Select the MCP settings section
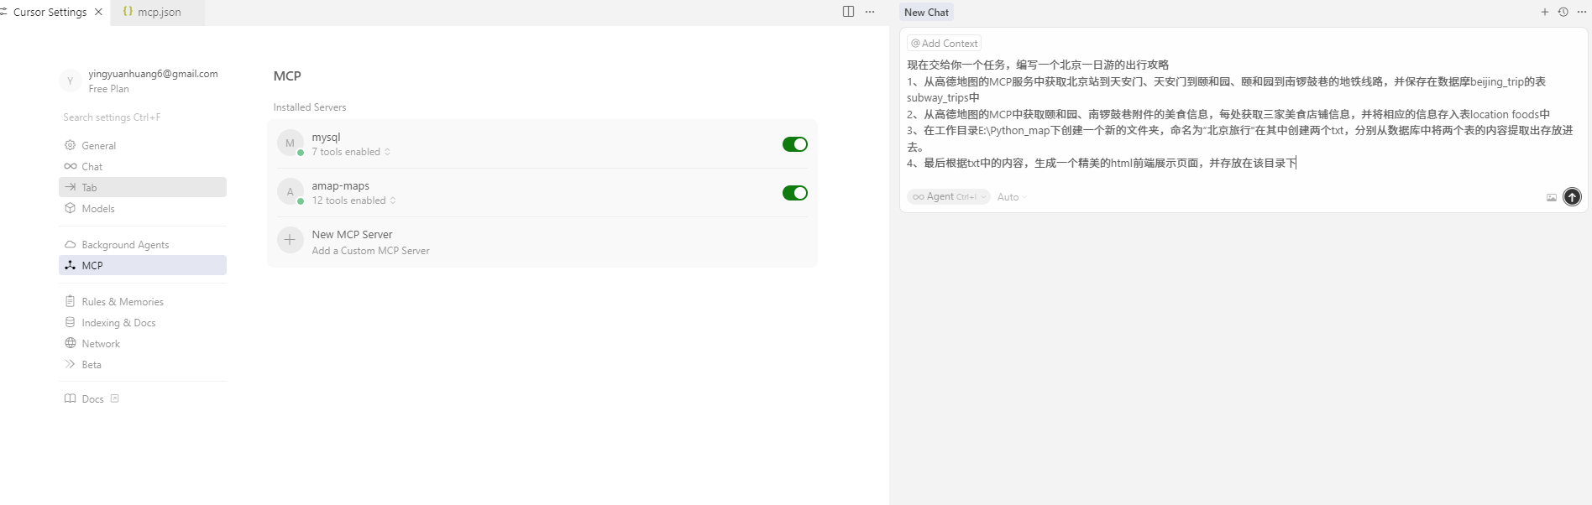The width and height of the screenshot is (1592, 505). coord(143,265)
